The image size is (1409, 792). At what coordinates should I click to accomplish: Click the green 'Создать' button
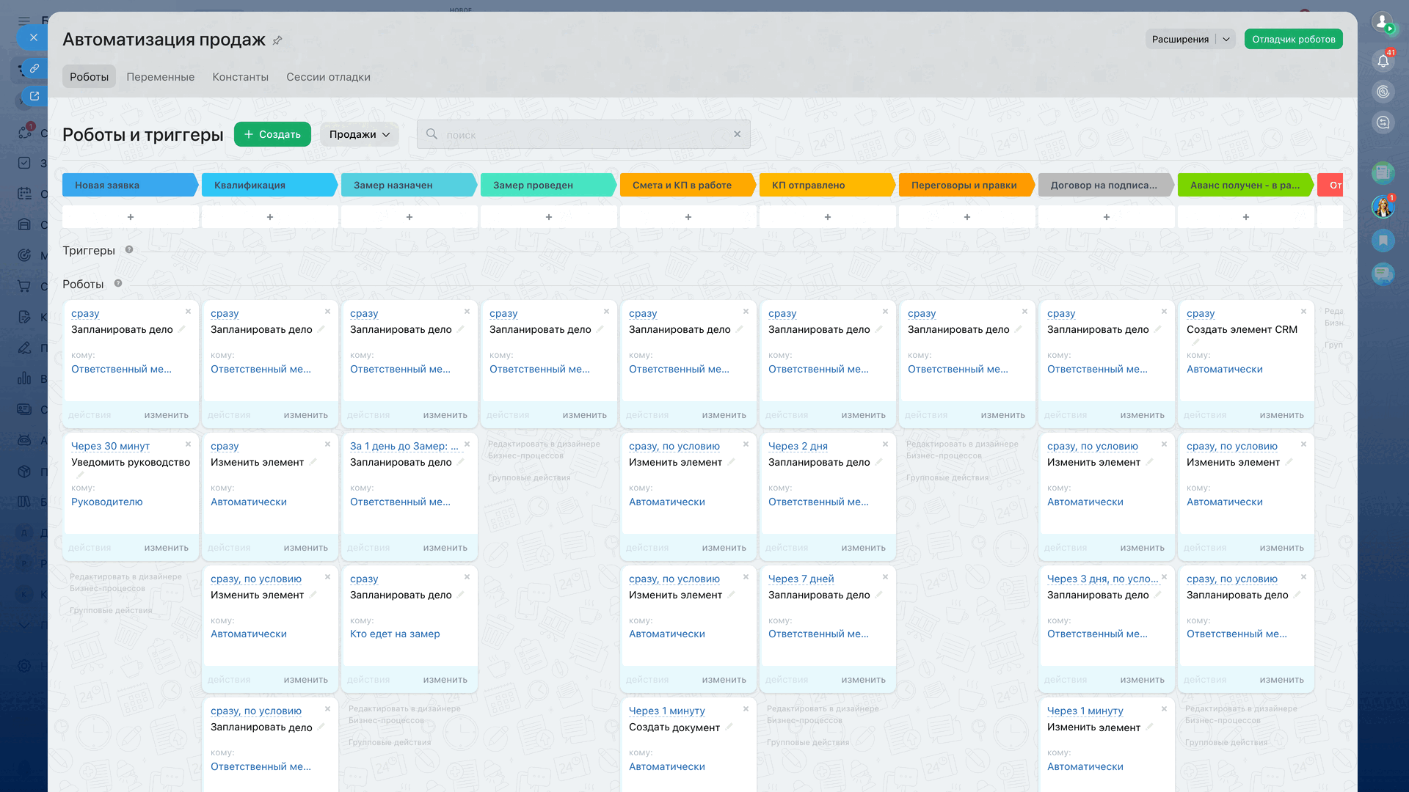pyautogui.click(x=272, y=134)
